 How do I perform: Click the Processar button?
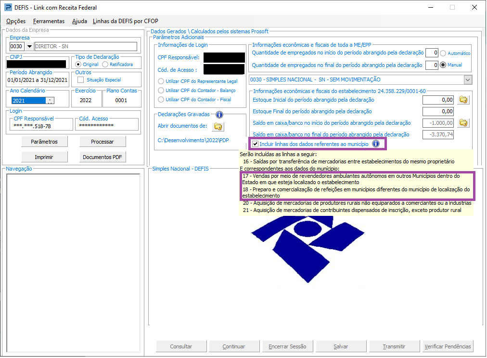click(x=102, y=142)
